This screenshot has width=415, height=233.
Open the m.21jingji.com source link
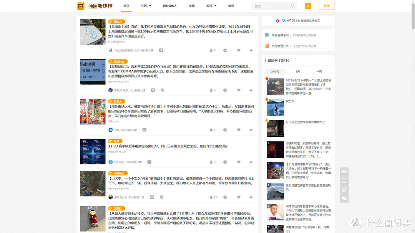coord(116,41)
